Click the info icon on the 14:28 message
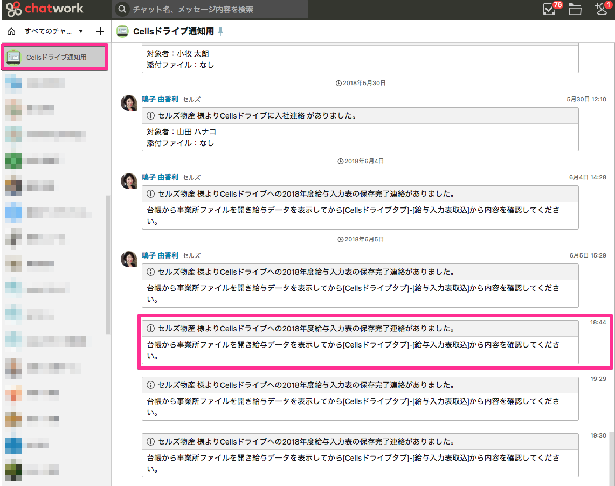This screenshot has width=615, height=486. (x=150, y=193)
